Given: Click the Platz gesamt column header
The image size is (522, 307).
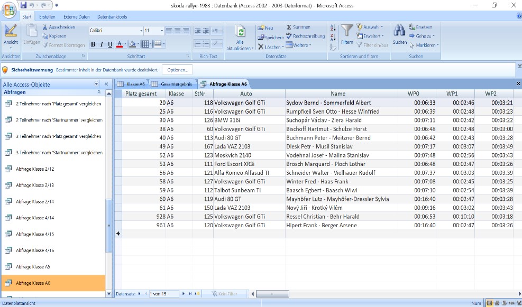Looking at the screenshot, I should [x=144, y=94].
